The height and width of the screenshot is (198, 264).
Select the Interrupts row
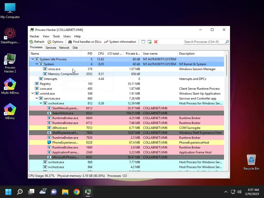126,79
